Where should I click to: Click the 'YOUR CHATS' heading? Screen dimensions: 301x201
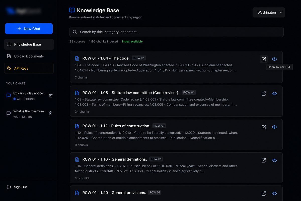pos(16,83)
